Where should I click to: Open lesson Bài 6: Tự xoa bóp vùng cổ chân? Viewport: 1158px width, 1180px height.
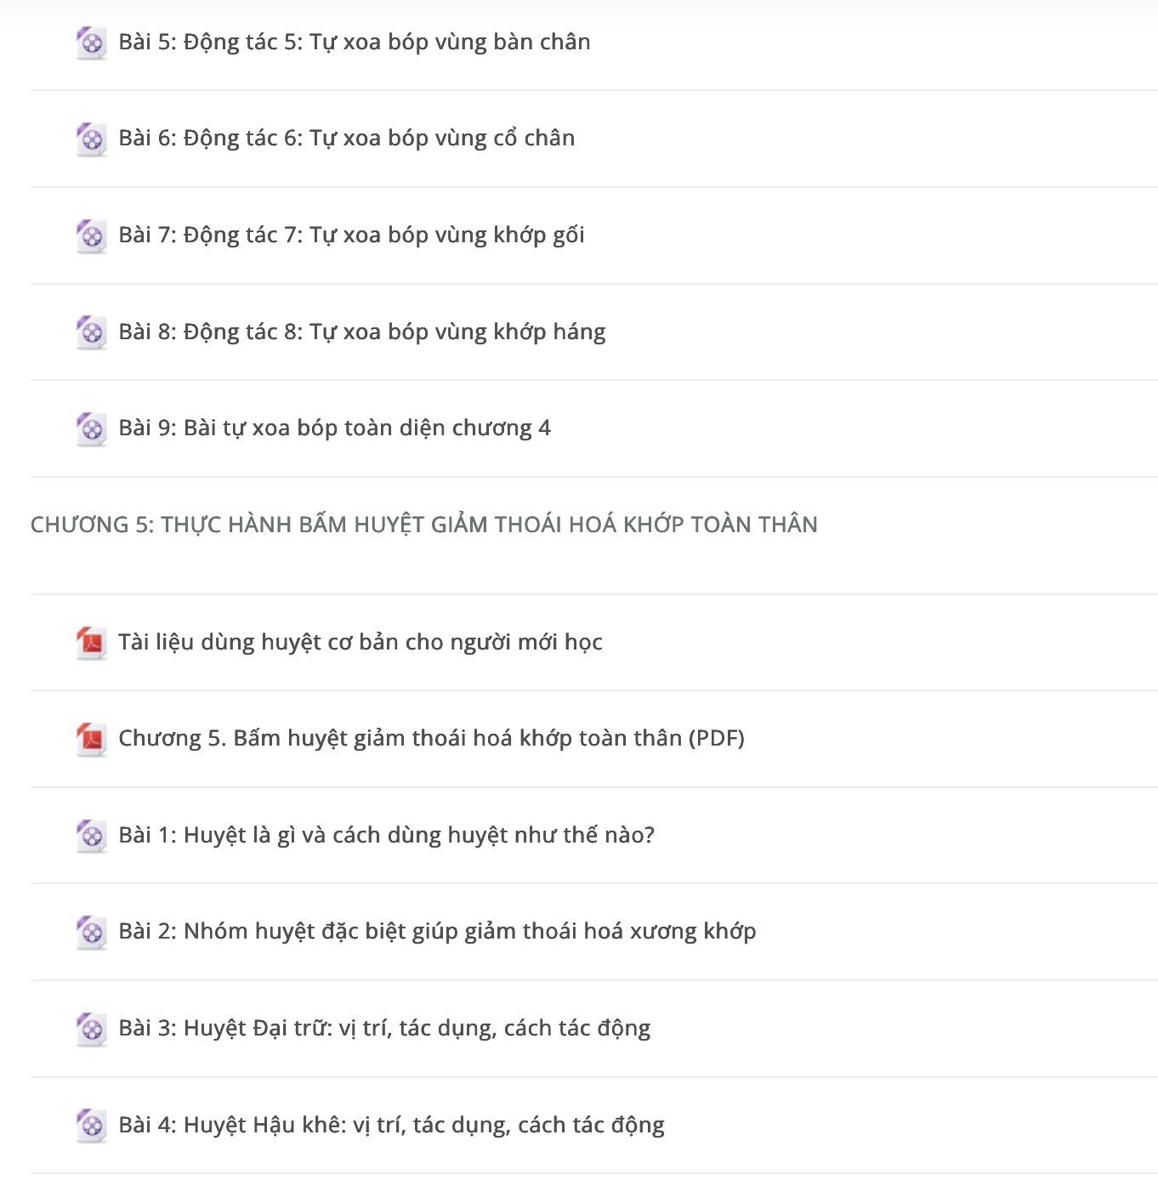click(347, 138)
